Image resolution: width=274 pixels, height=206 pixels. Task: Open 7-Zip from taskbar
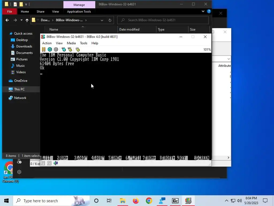175,201
